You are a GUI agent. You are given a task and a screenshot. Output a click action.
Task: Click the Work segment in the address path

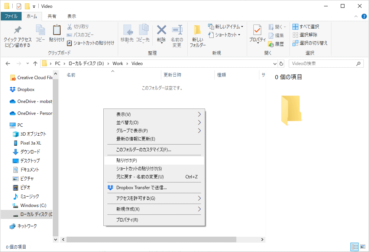point(117,64)
